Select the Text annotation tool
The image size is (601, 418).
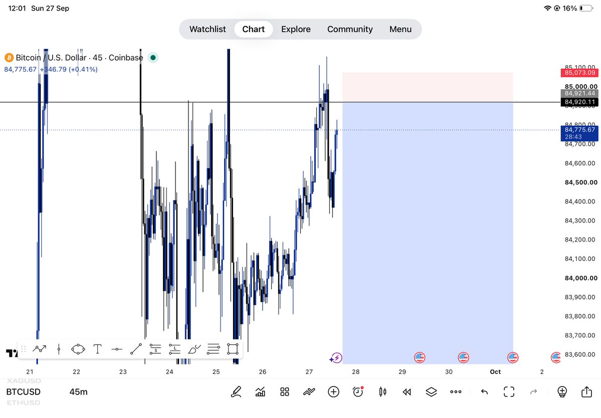pos(97,349)
